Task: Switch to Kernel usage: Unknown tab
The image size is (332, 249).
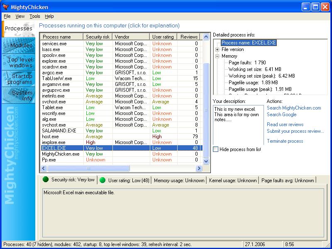Action: click(233, 181)
